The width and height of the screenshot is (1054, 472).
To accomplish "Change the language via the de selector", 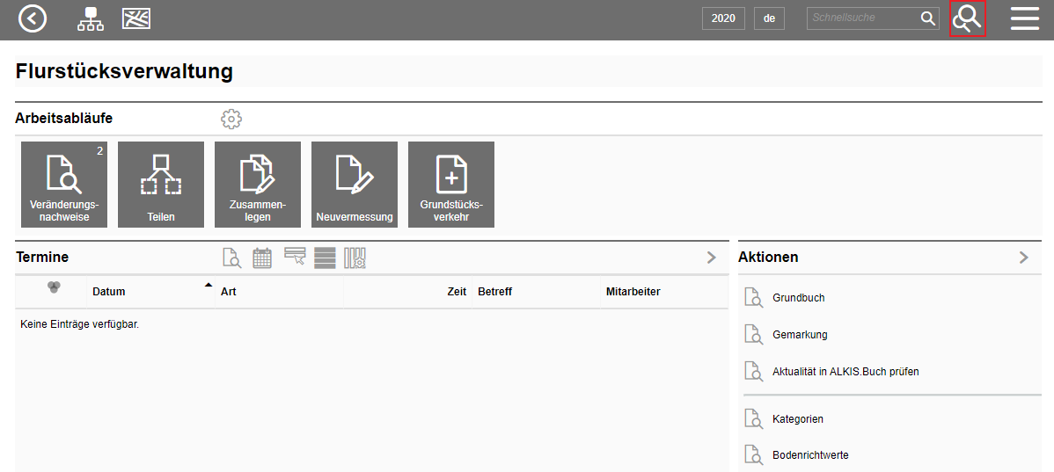I will pos(769,18).
